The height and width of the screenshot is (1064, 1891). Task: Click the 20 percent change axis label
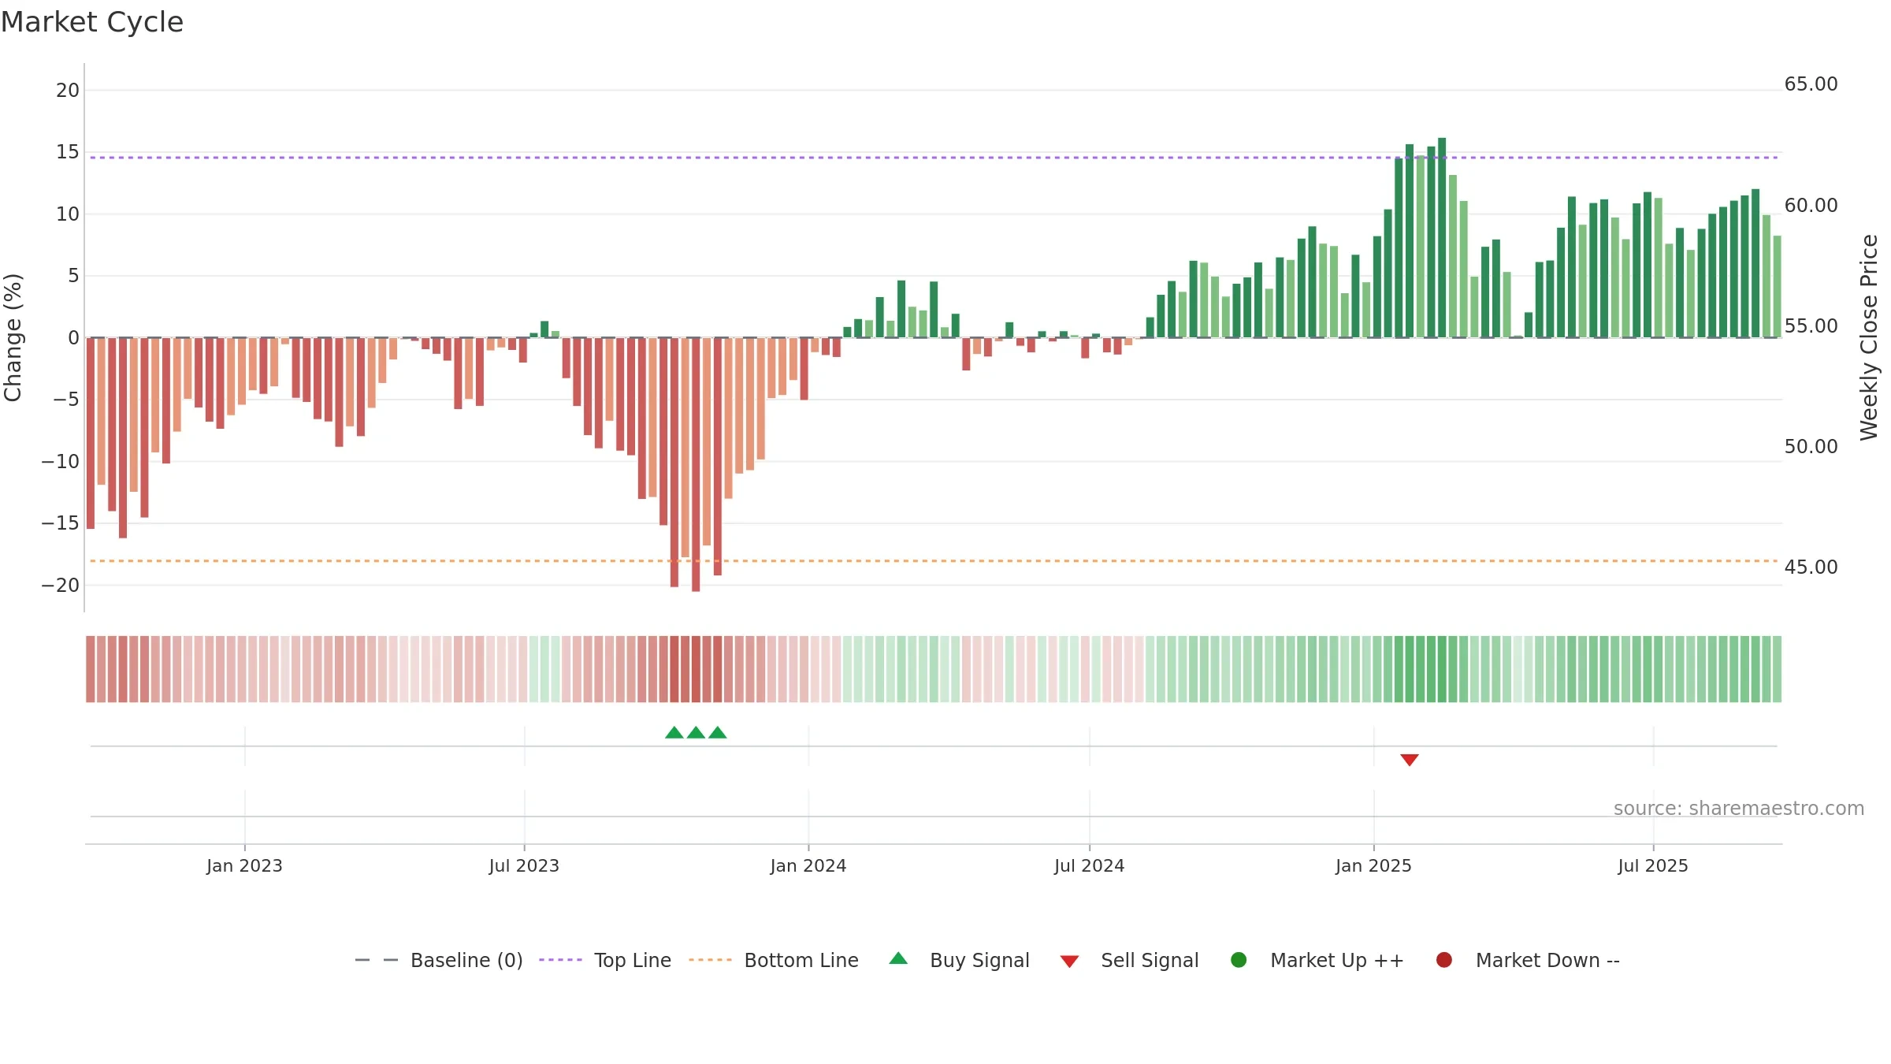click(x=68, y=90)
